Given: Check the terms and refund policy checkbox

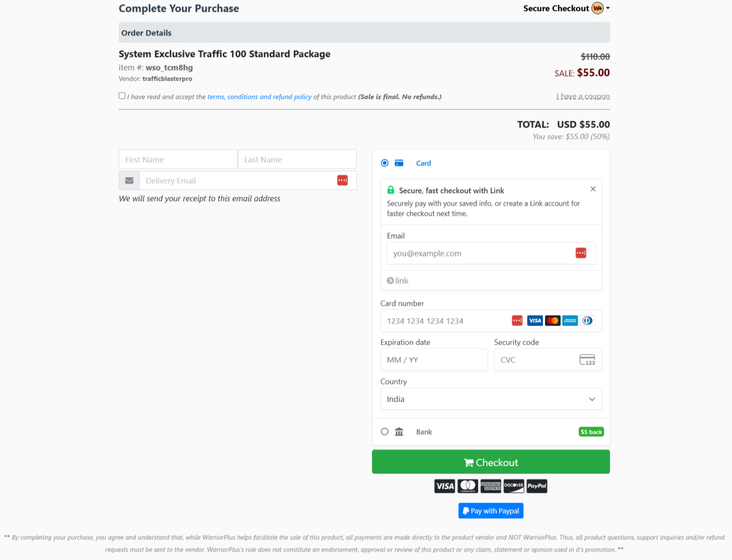Looking at the screenshot, I should pos(122,96).
